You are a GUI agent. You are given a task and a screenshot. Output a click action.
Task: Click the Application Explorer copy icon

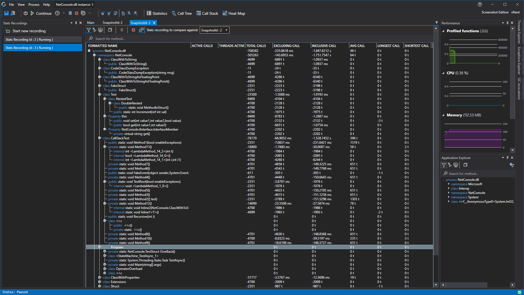[x=456, y=165]
